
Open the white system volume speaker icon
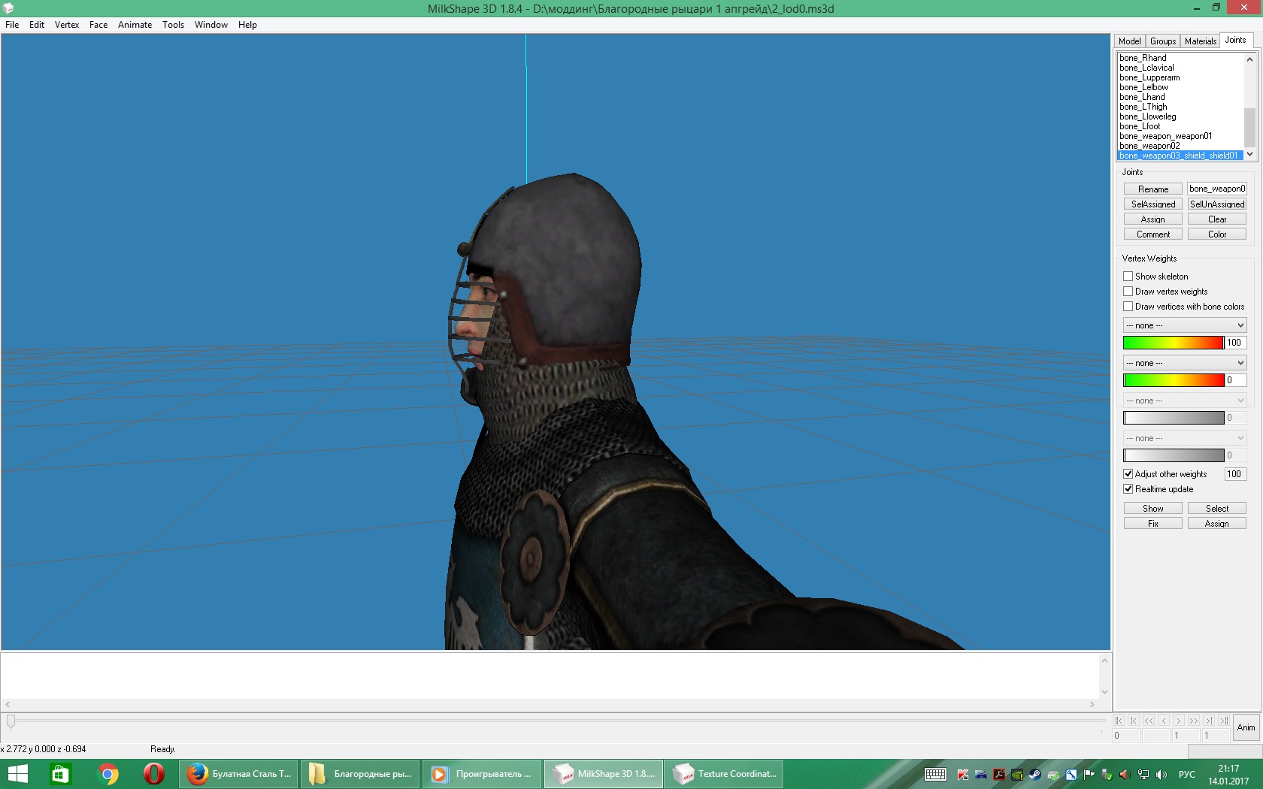coord(1162,775)
